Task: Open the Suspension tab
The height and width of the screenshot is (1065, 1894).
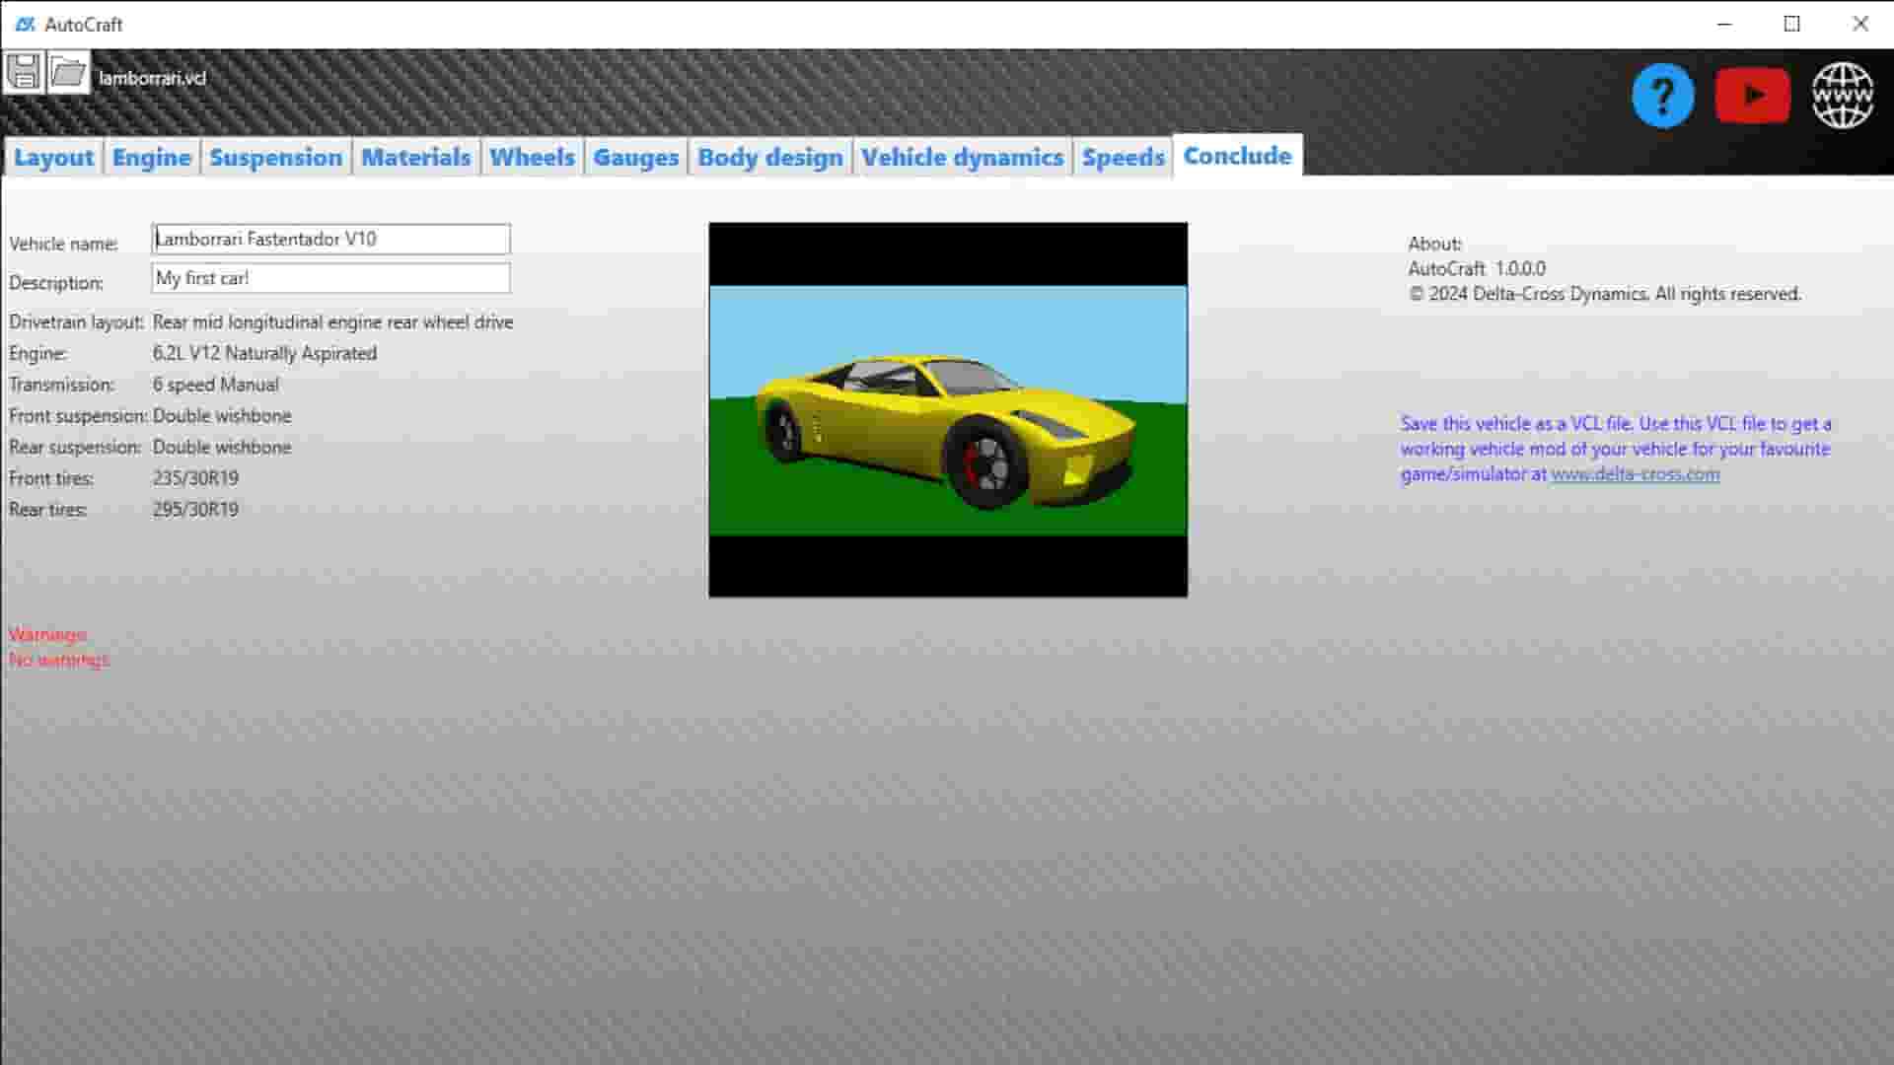Action: tap(276, 157)
